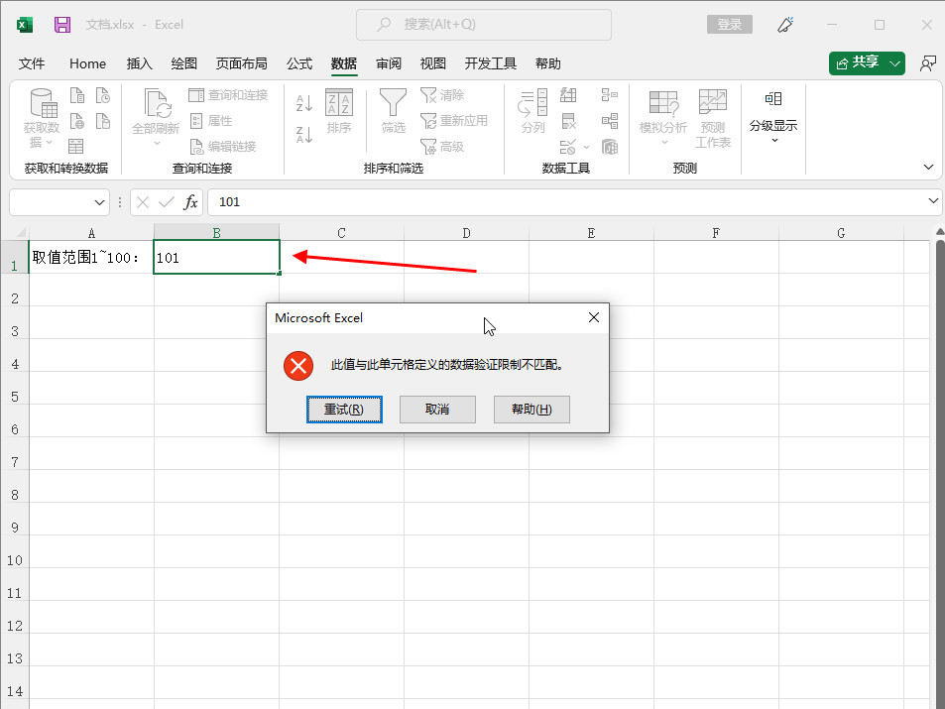The width and height of the screenshot is (945, 709).
Task: Click the 重试(R) button in dialog
Action: 344,410
